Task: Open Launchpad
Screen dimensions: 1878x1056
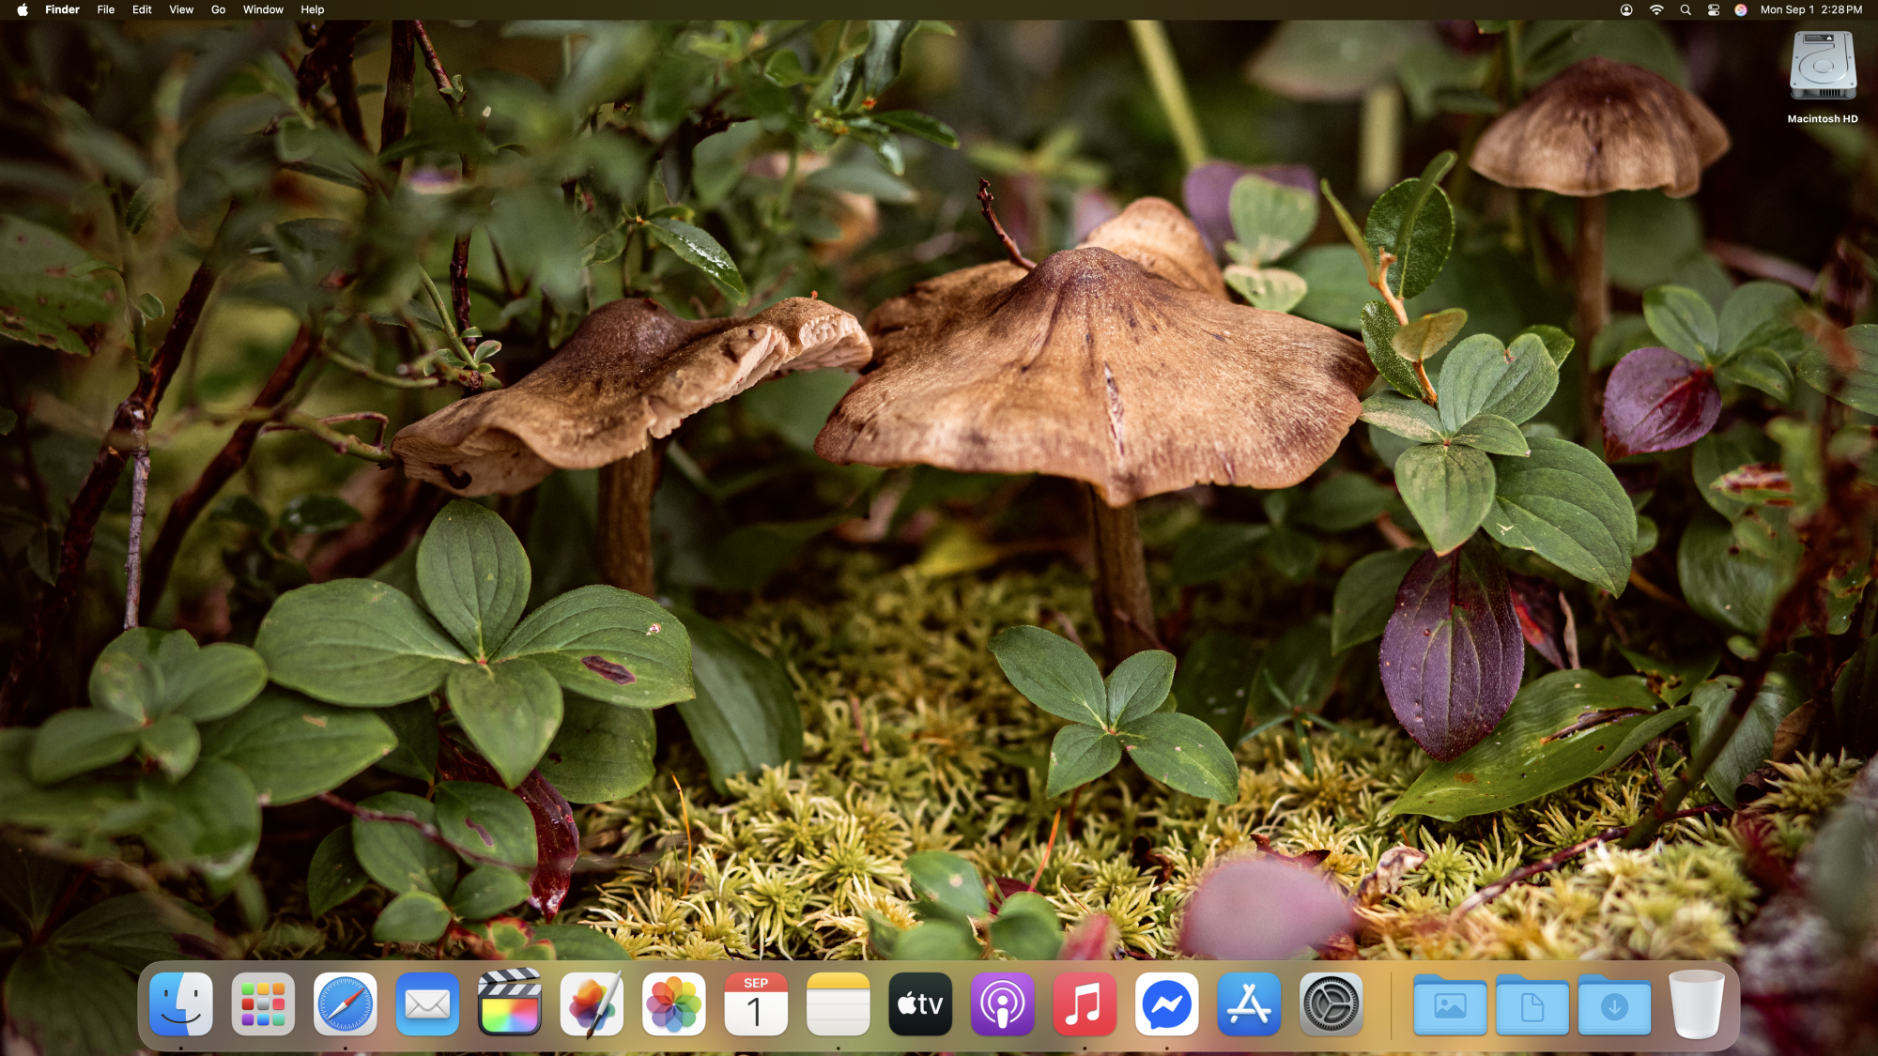Action: [x=263, y=1003]
